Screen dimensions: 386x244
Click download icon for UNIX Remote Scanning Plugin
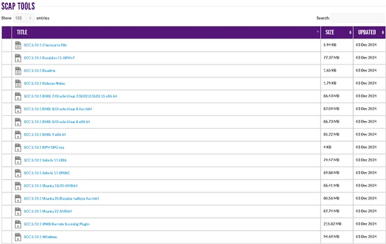[18, 224]
